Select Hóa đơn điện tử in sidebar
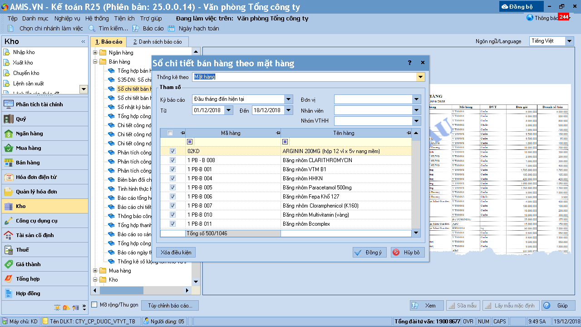Image resolution: width=581 pixels, height=327 pixels. pos(36,177)
